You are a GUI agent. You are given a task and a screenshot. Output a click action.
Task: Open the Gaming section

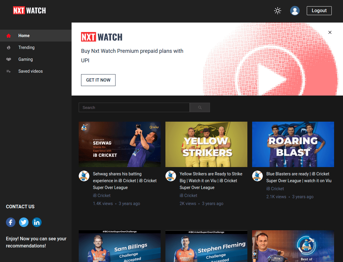pos(36,59)
